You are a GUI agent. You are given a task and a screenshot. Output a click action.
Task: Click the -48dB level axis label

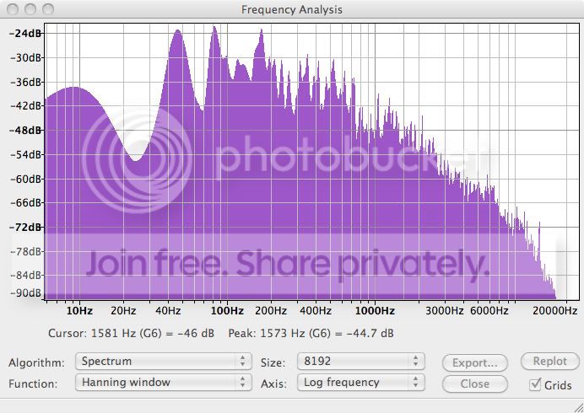point(25,131)
